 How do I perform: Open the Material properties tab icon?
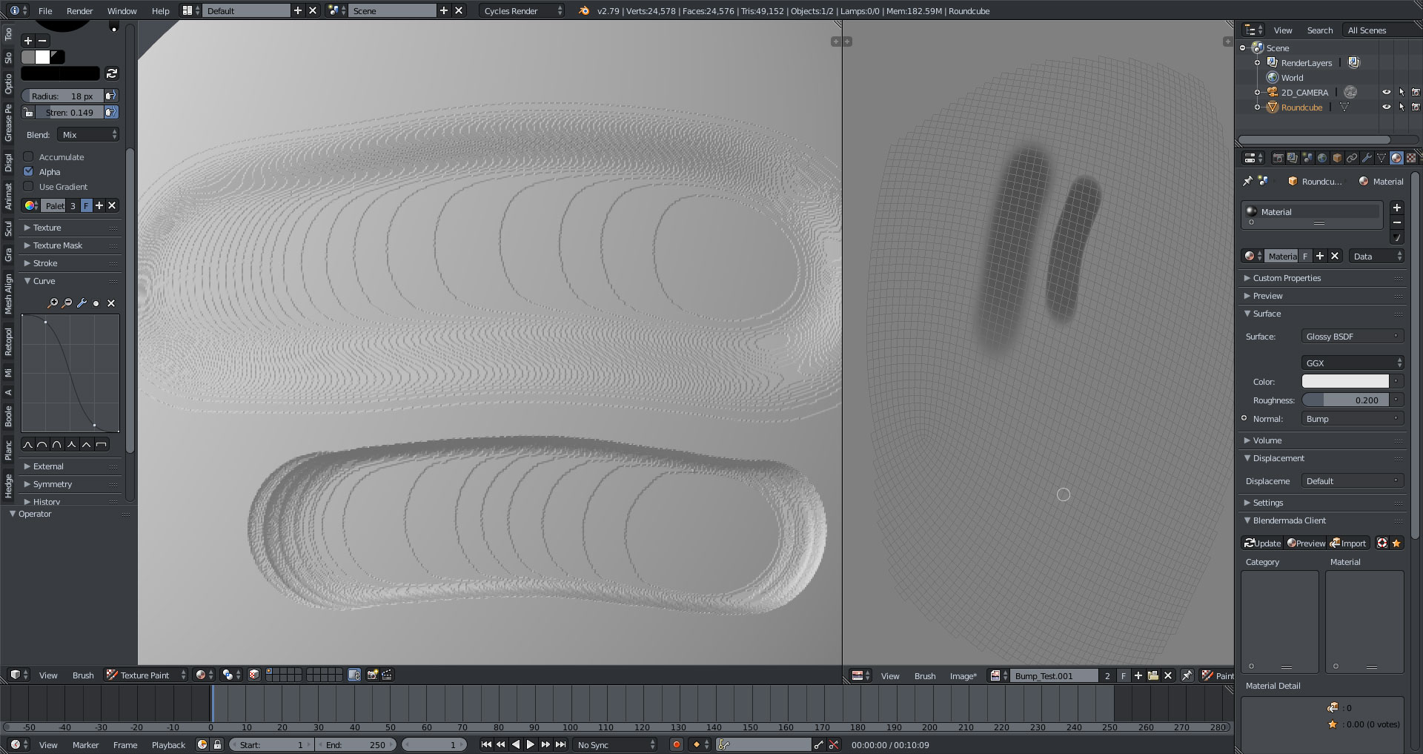pyautogui.click(x=1396, y=158)
